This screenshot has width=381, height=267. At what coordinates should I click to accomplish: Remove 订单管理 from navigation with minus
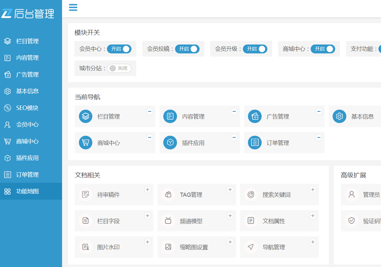click(x=319, y=138)
